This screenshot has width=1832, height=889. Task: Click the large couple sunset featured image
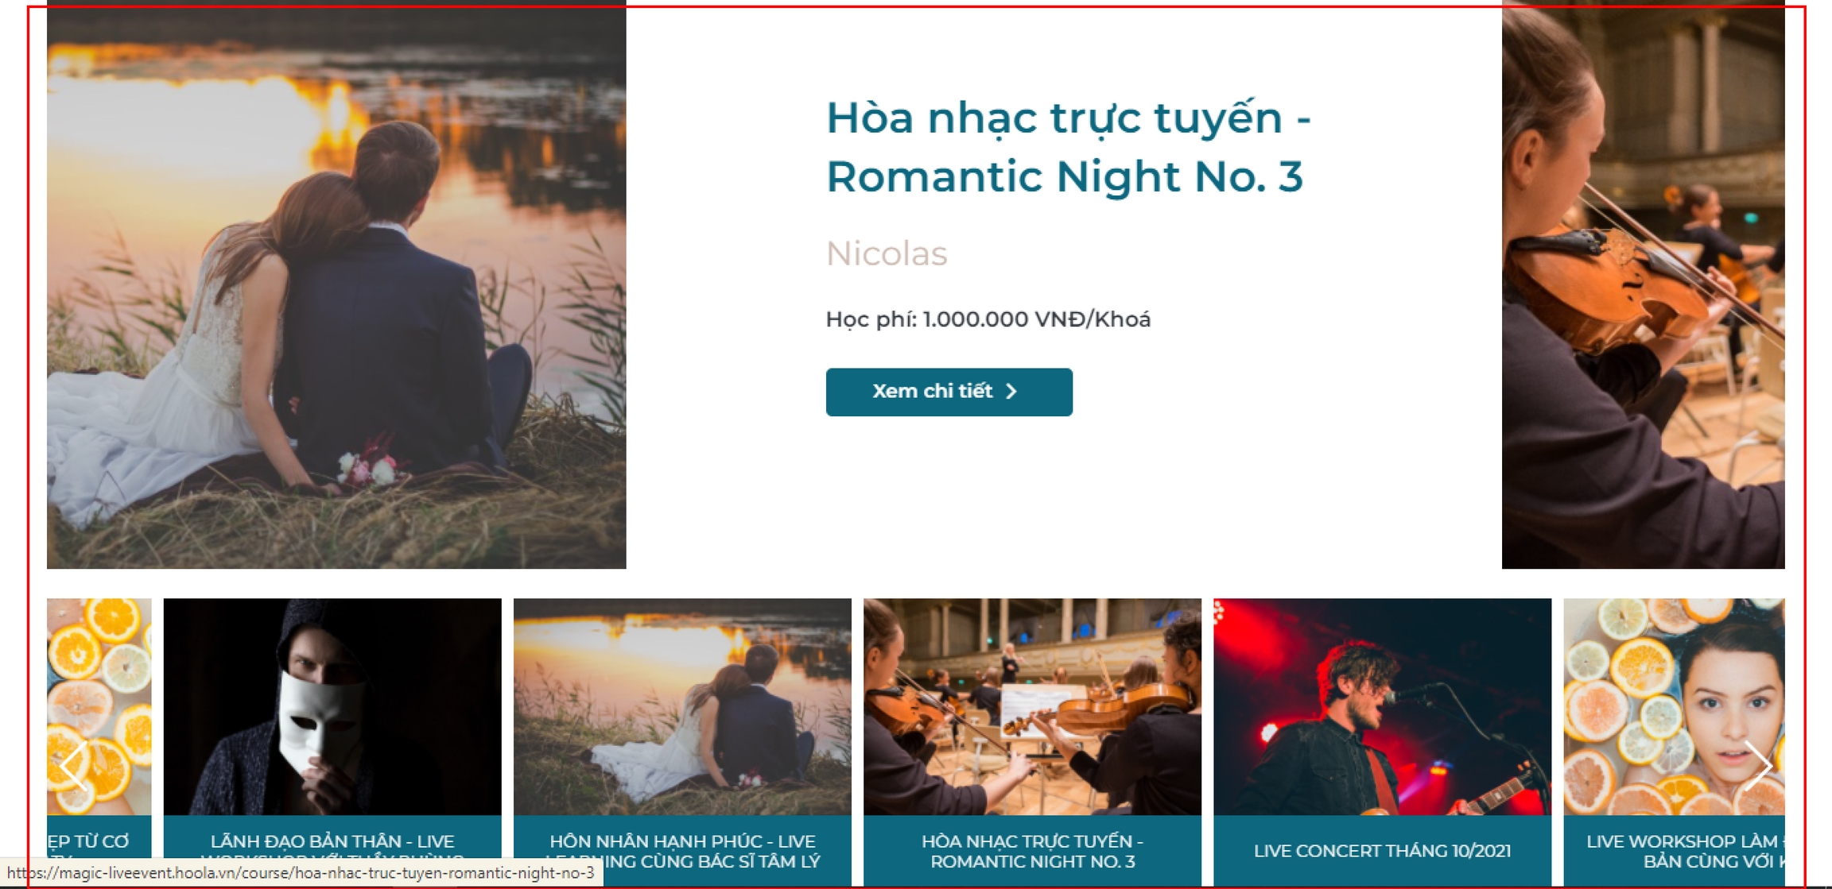coord(336,284)
